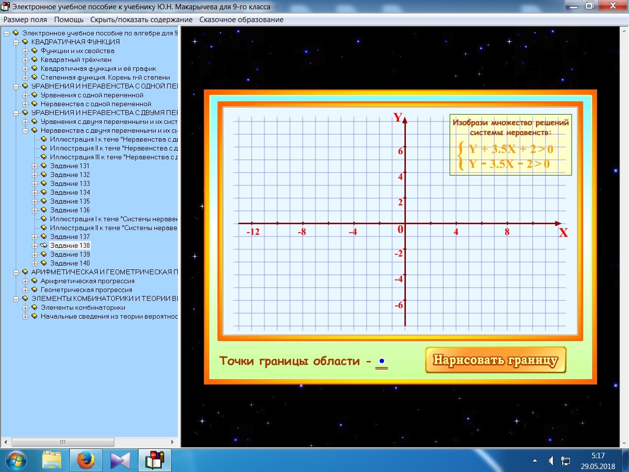Click the horizontal scrollbar of contents panel
Viewport: 629px width, 472px height.
click(63, 442)
